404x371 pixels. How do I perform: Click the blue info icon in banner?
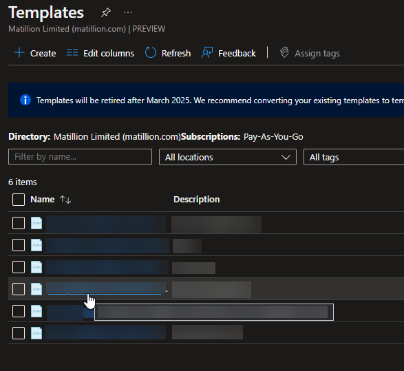tap(25, 100)
